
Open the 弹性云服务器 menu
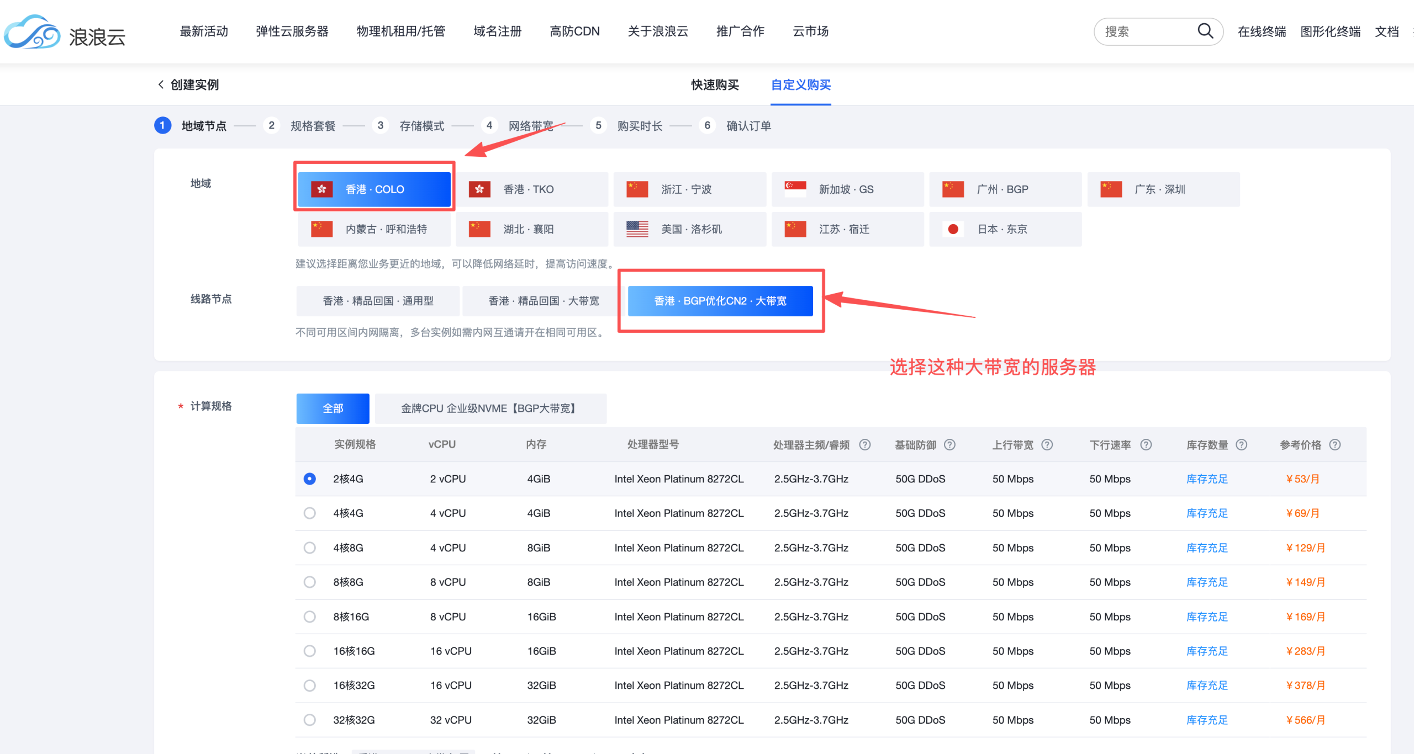pyautogui.click(x=292, y=31)
